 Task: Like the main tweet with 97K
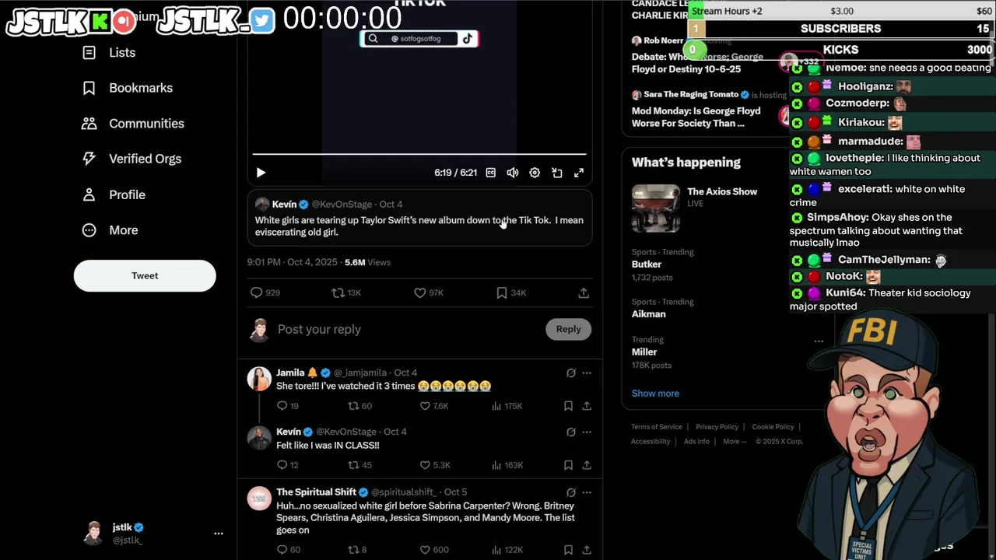428,292
